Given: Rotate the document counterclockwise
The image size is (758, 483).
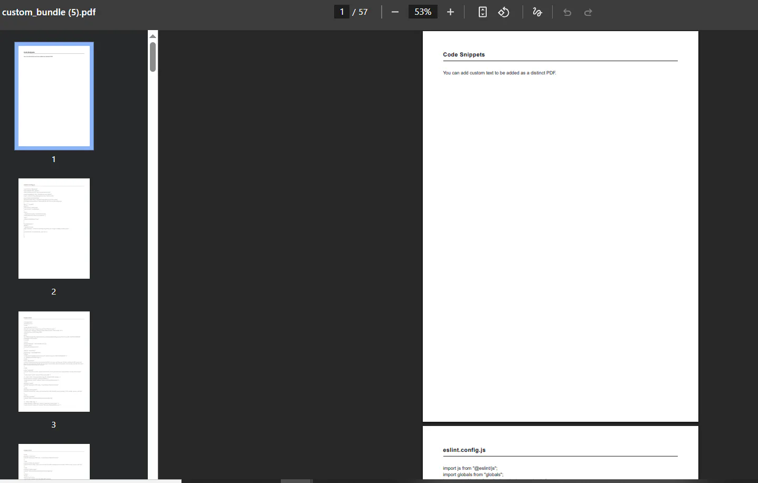Looking at the screenshot, I should click(x=504, y=12).
